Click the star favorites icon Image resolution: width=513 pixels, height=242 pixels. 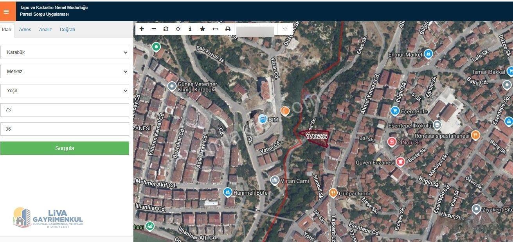(202, 29)
